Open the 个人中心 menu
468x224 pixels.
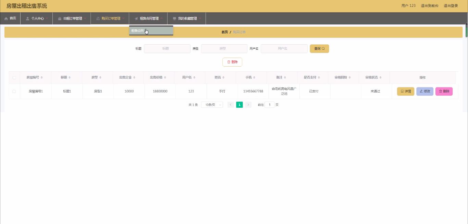pyautogui.click(x=37, y=19)
